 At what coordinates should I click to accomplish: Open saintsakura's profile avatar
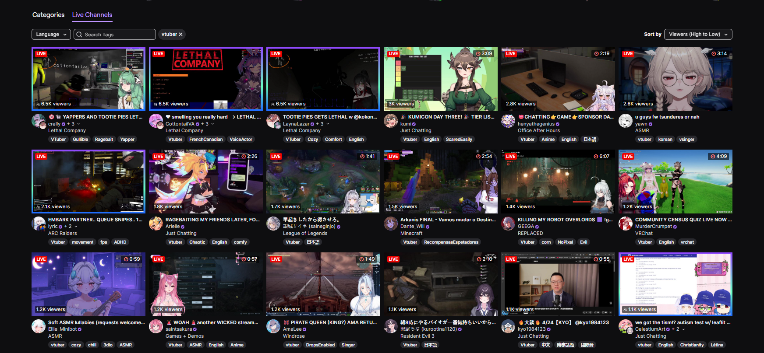point(156,326)
